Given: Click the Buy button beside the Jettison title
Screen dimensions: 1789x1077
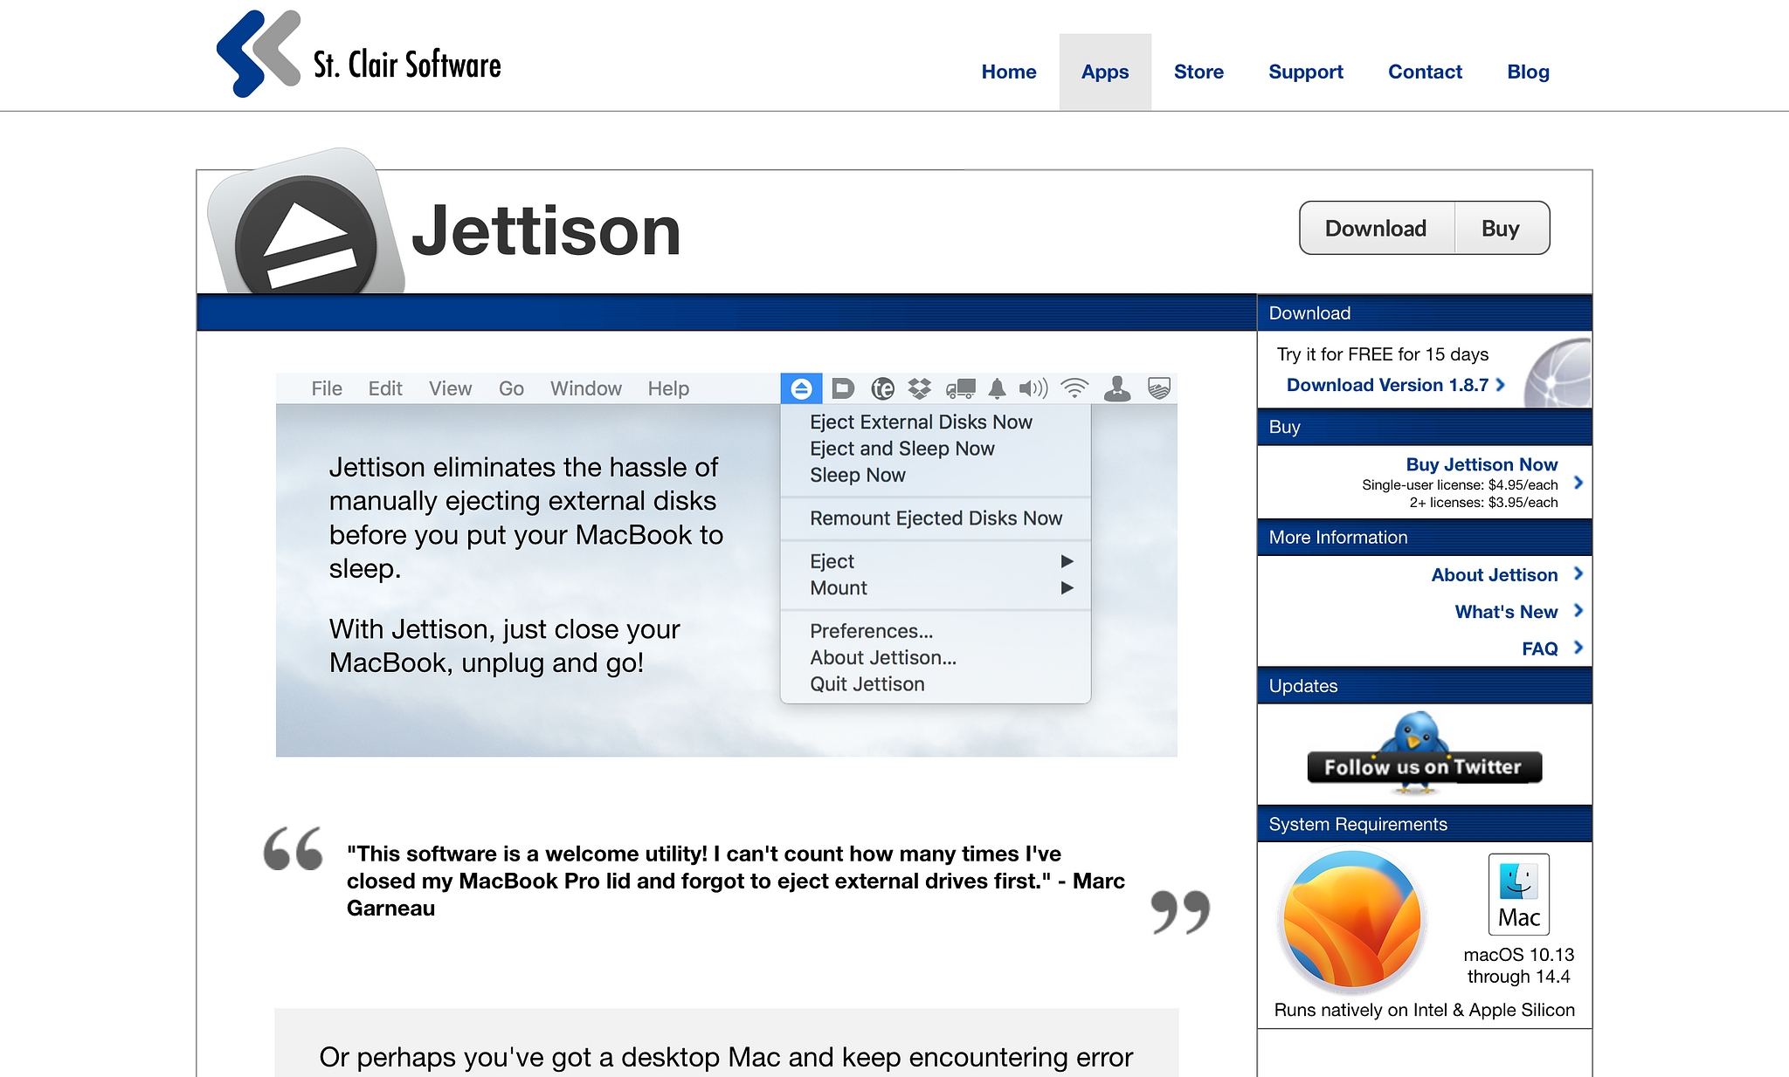Looking at the screenshot, I should point(1501,228).
